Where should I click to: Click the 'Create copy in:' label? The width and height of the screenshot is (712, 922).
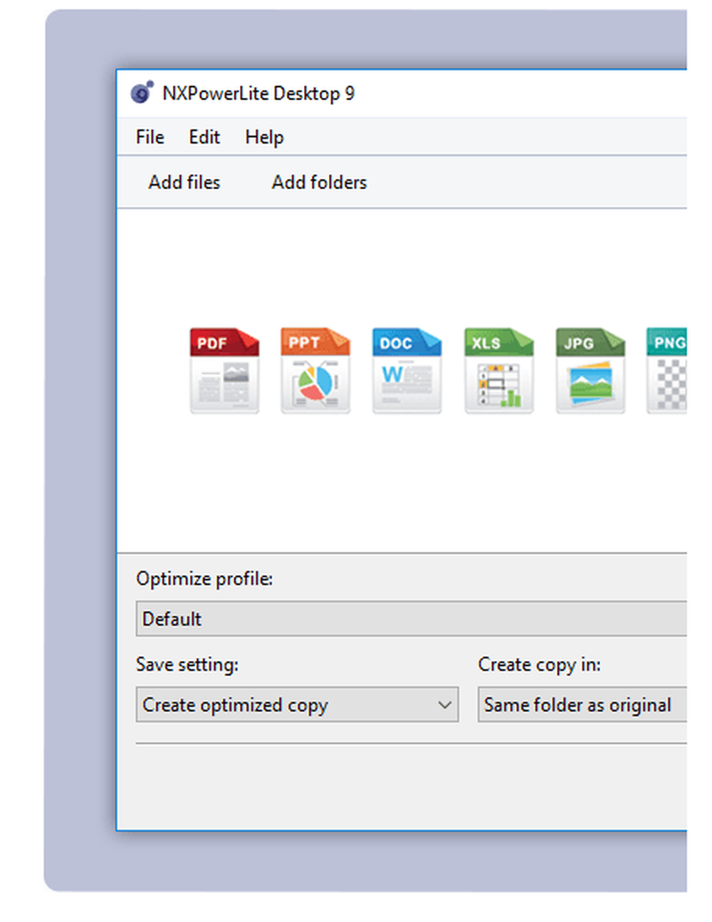point(539,664)
